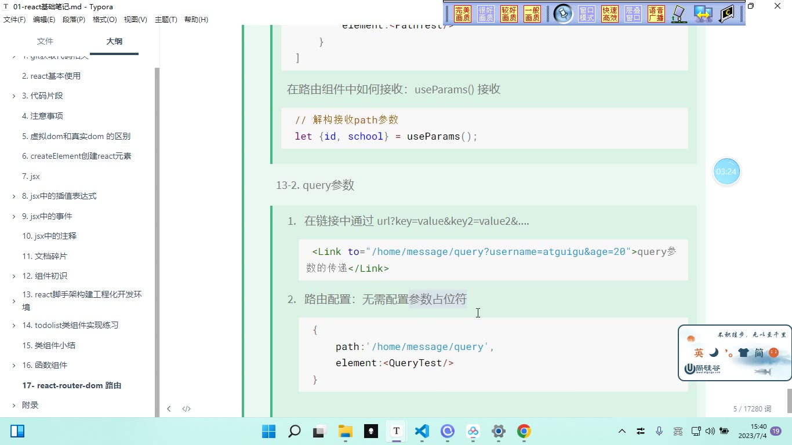Switch to the 大纲 sidebar tab
The height and width of the screenshot is (445, 792).
pos(114,41)
